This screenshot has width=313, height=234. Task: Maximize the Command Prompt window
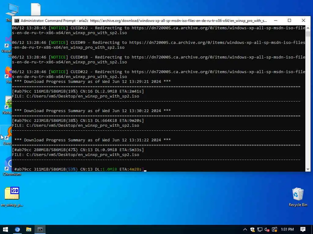(289, 20)
